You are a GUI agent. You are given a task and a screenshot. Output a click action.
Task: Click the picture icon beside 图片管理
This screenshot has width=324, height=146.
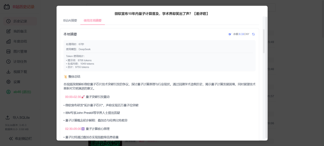[8, 51]
